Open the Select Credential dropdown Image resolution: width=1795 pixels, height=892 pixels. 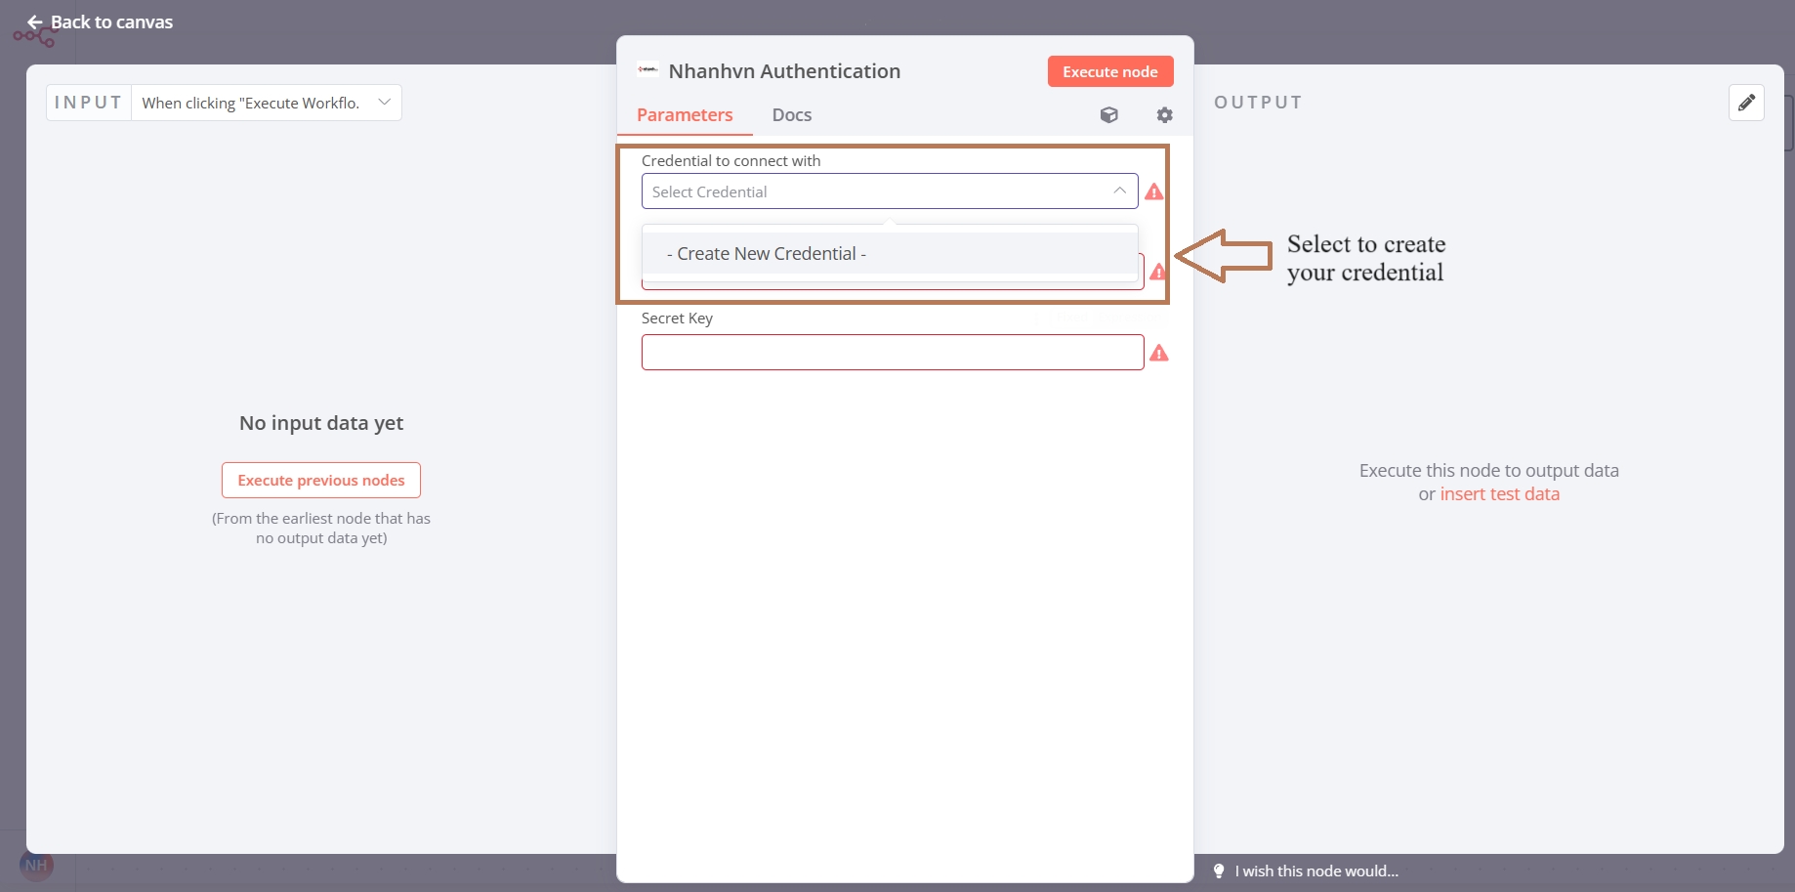879,191
